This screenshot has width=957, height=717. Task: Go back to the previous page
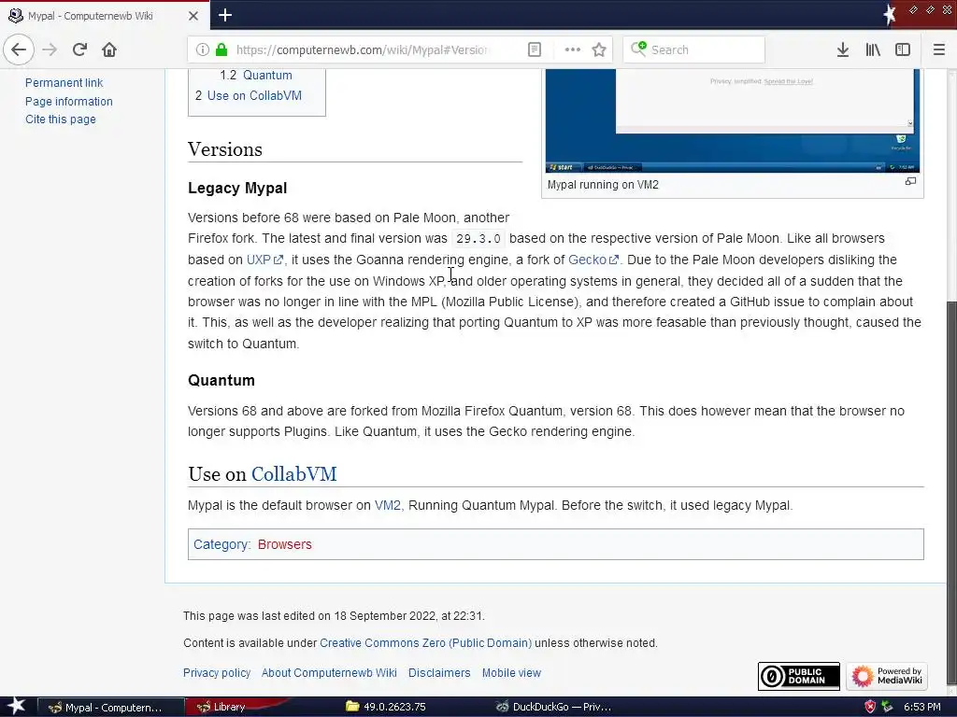pos(19,49)
